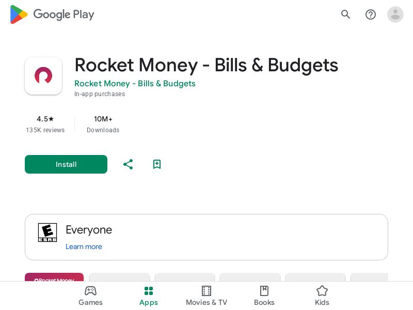Share the app using share icon

(128, 164)
